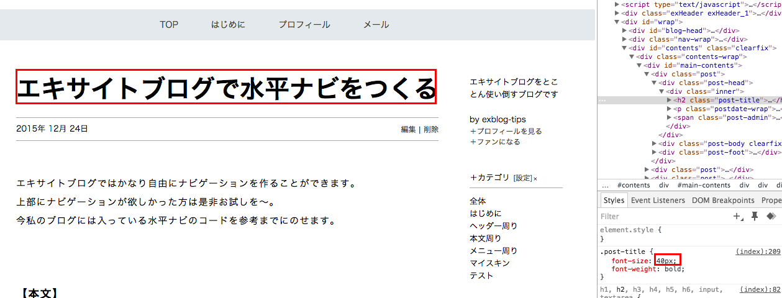Open the (index):209 source link
The width and height of the screenshot is (782, 298).
pyautogui.click(x=758, y=252)
